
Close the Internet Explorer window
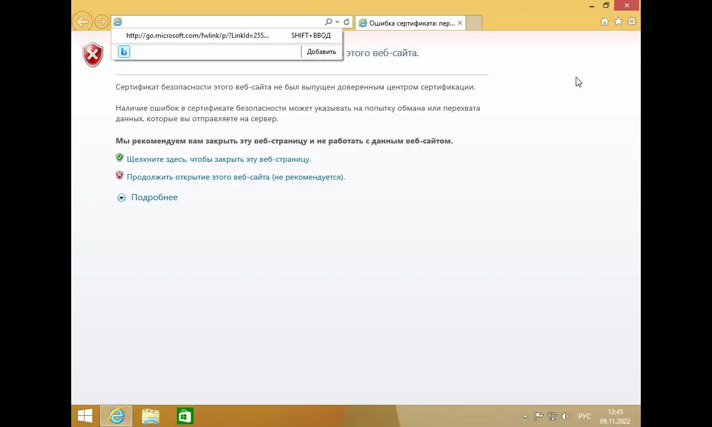coord(627,6)
